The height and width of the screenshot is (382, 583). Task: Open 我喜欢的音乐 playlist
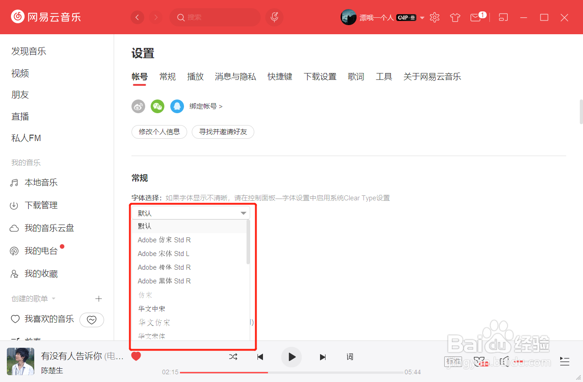point(42,319)
